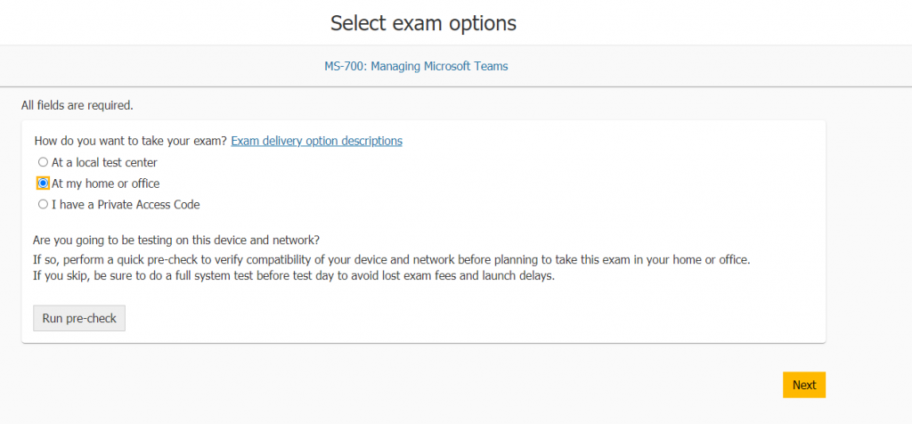
Task: Click the "How do you want to take your exam?" question
Action: coord(130,141)
